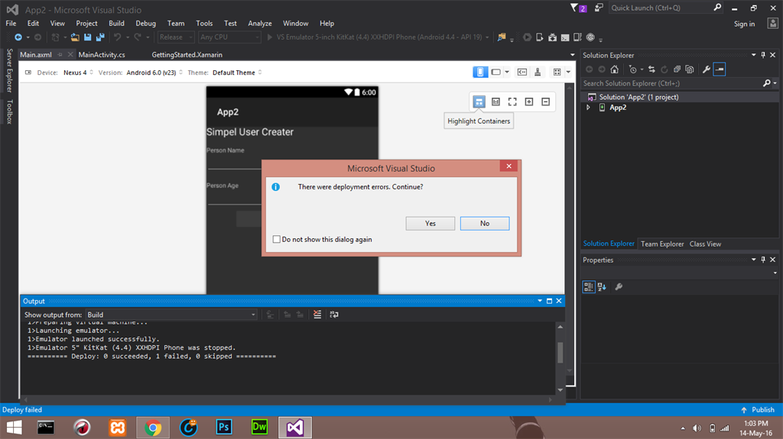Click the Categorized icon in Properties panel

tap(589, 287)
